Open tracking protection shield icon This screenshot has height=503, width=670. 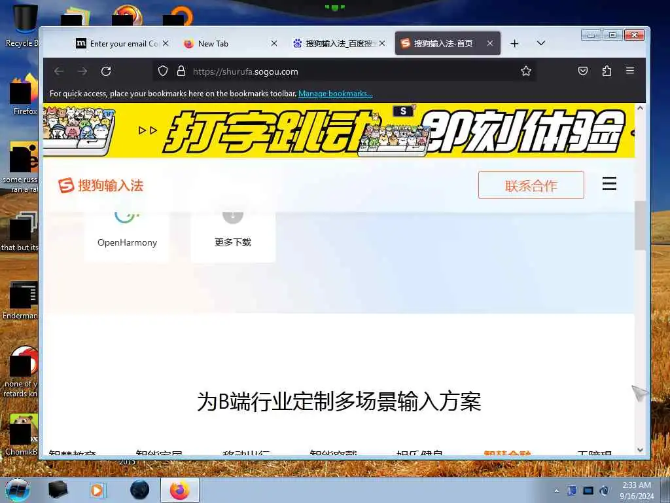coord(163,71)
